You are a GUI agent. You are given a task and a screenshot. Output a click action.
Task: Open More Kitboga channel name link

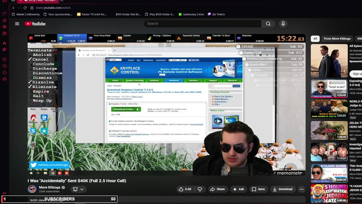point(49,187)
